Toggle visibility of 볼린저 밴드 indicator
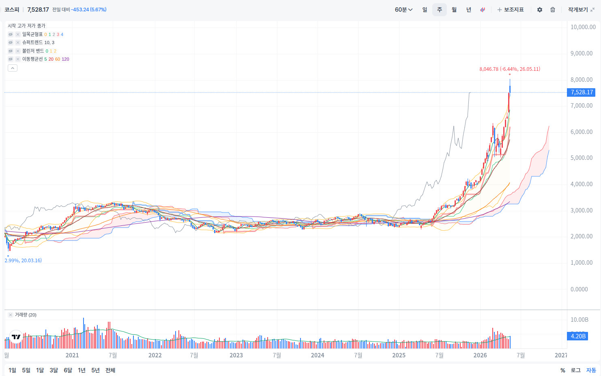Viewport: 601px width, 376px height. (11, 51)
